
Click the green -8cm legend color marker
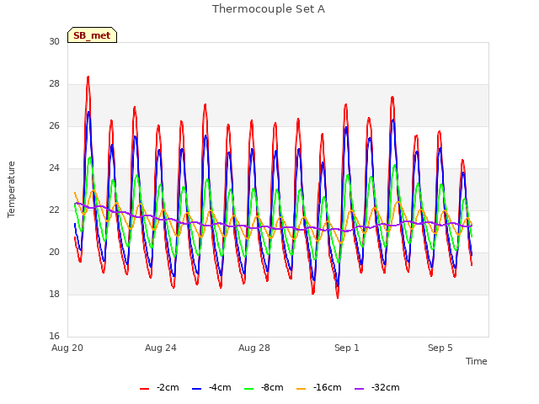click(249, 389)
